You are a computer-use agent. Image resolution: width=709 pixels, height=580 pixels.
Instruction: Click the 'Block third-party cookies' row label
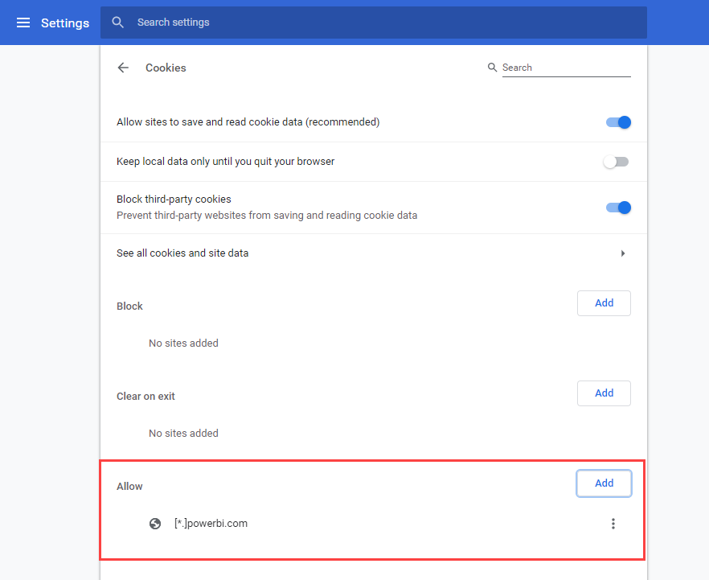(x=173, y=199)
